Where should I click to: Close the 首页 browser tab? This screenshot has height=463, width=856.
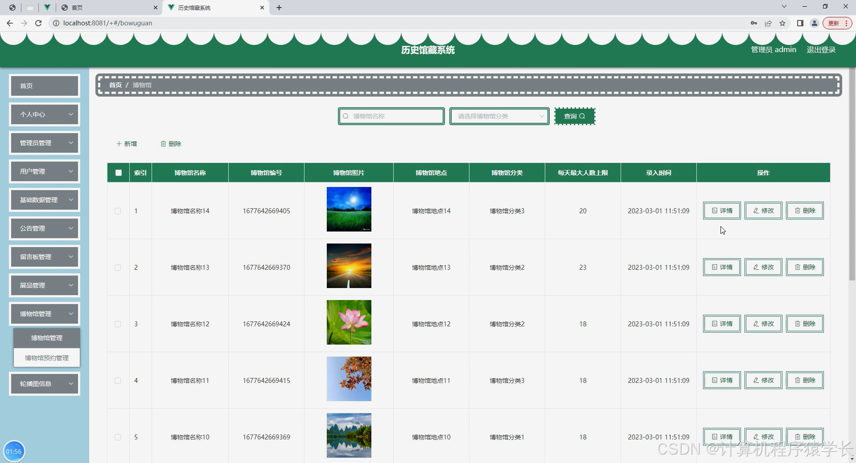155,8
